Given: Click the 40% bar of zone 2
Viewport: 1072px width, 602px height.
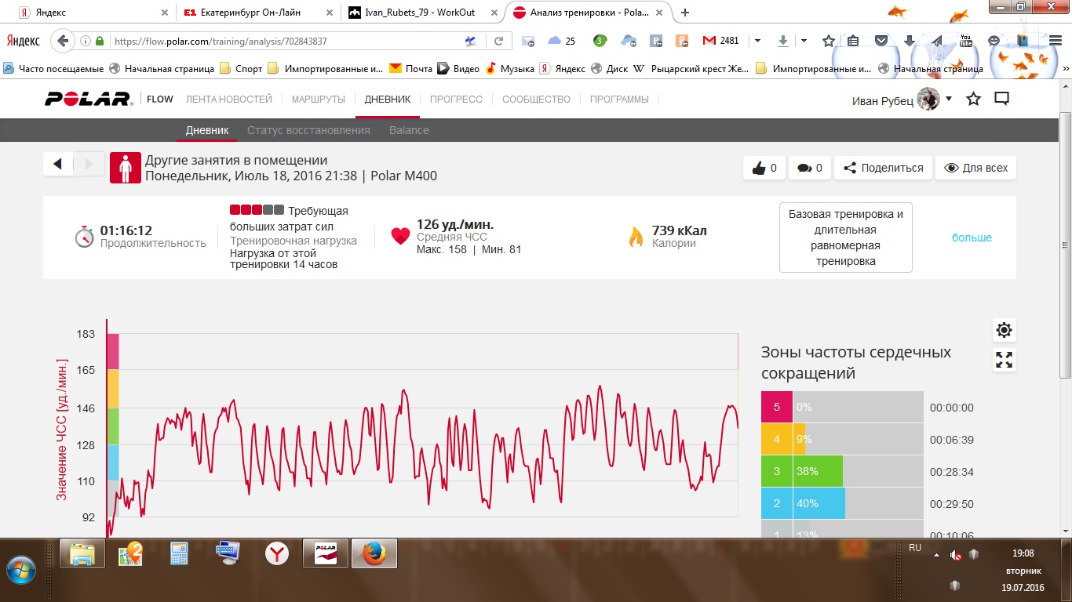Looking at the screenshot, I should [x=819, y=503].
